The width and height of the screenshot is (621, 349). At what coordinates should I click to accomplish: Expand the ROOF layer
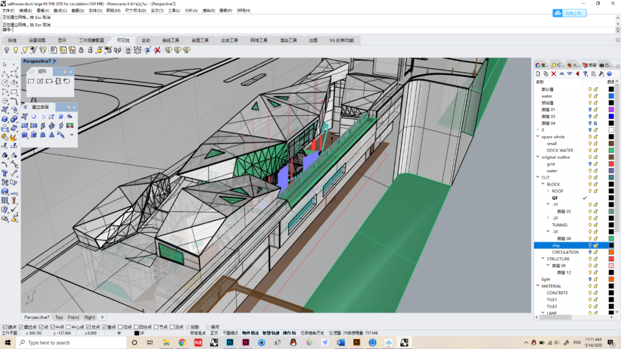(549, 191)
